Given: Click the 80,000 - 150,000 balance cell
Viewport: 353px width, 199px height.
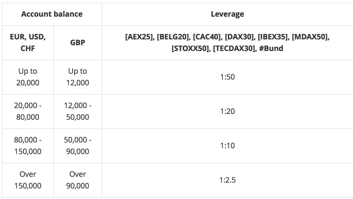Looking at the screenshot, I should pyautogui.click(x=28, y=146).
